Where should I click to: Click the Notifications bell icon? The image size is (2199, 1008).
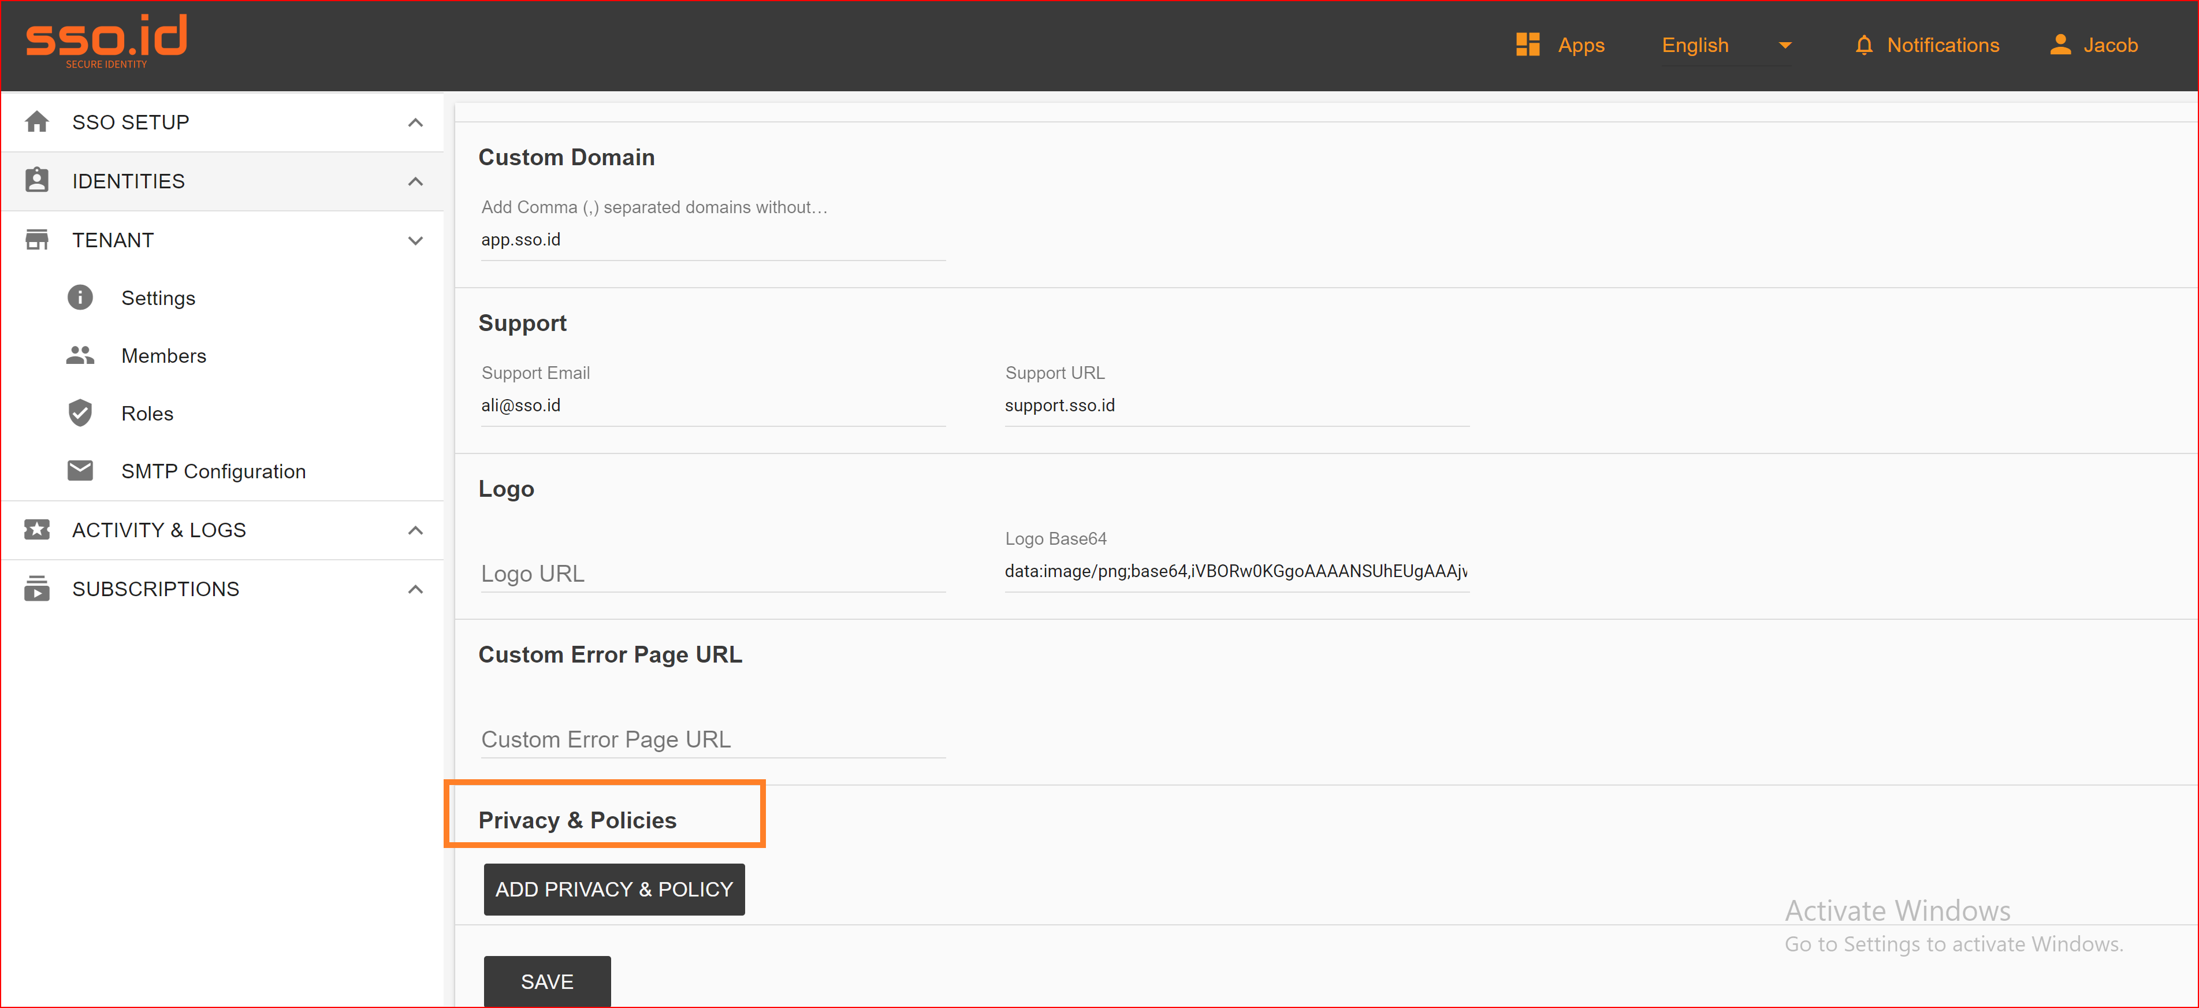click(x=1865, y=45)
